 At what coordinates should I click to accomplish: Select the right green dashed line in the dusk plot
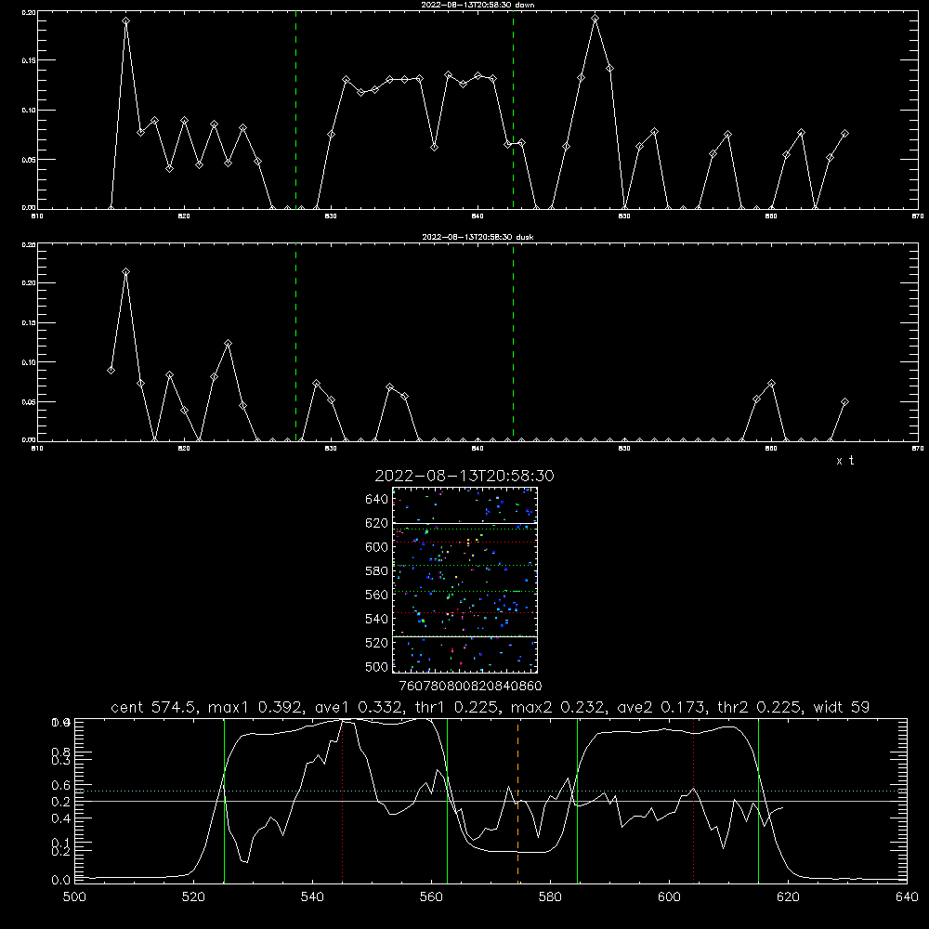(x=513, y=342)
